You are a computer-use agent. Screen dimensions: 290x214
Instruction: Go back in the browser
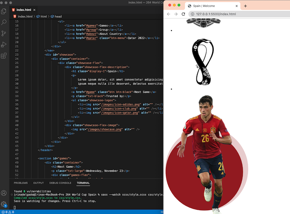coord(169,14)
